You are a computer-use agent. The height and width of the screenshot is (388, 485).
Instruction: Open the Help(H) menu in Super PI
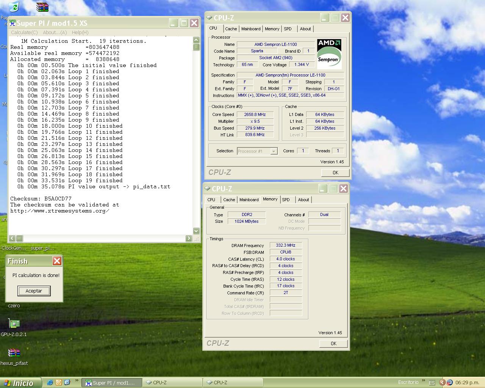(x=80, y=32)
